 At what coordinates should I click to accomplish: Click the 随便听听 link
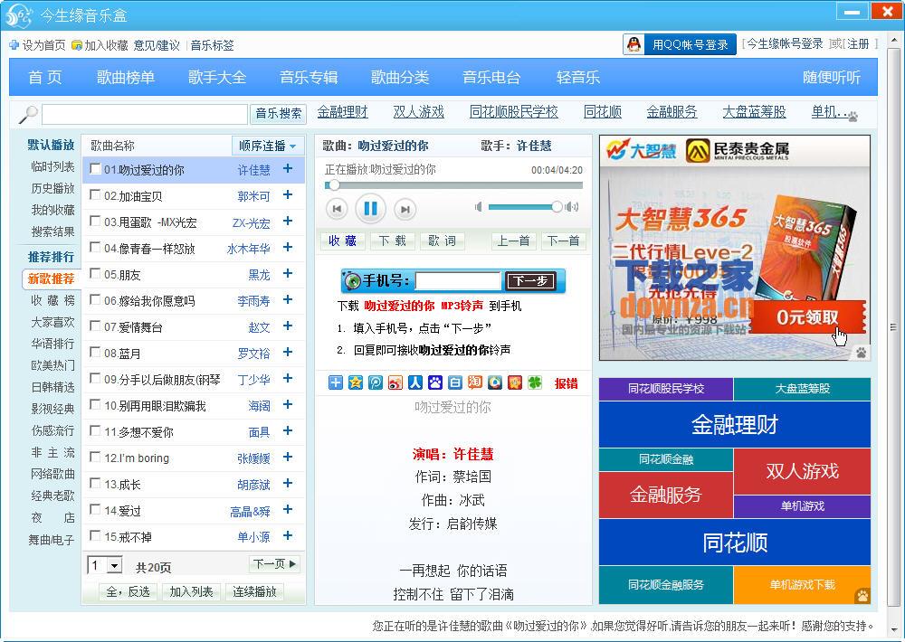click(831, 77)
